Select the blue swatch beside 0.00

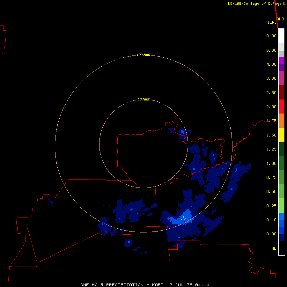[x=282, y=231]
